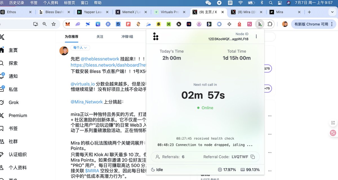This screenshot has width=338, height=180.
Task: Open Telegram from the macOS menu bar
Action: pyautogui.click(x=219, y=3)
